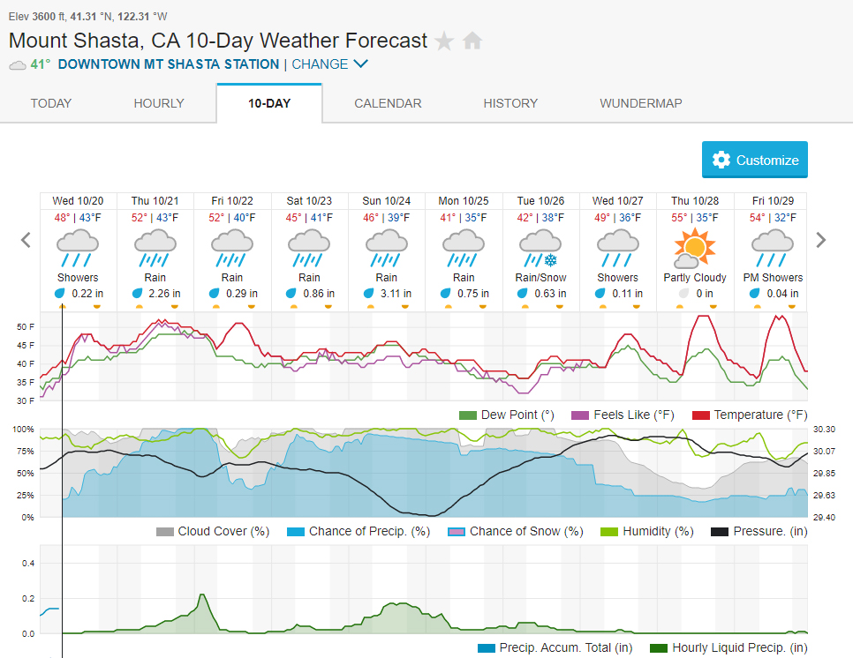
Task: Toggle the Temperature legend swatch
Action: click(701, 415)
